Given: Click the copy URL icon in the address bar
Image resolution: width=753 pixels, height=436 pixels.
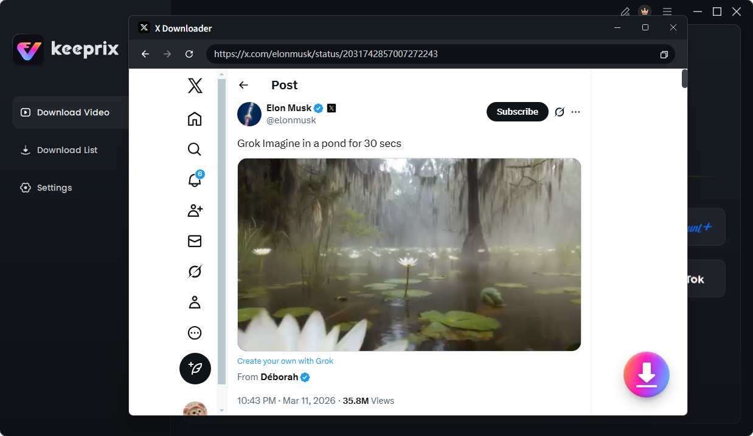Looking at the screenshot, I should (664, 54).
